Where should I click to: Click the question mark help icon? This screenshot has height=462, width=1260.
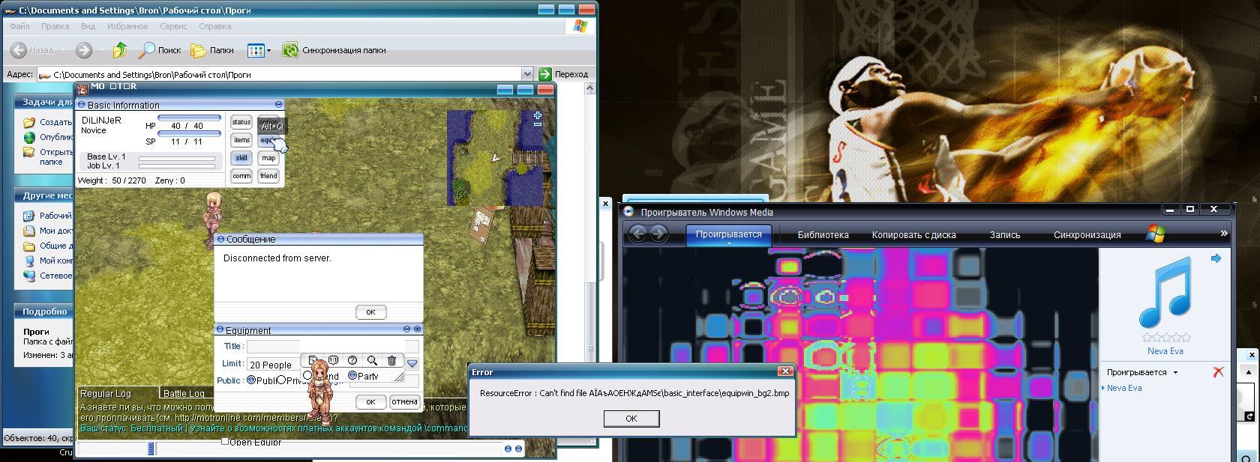point(352,360)
